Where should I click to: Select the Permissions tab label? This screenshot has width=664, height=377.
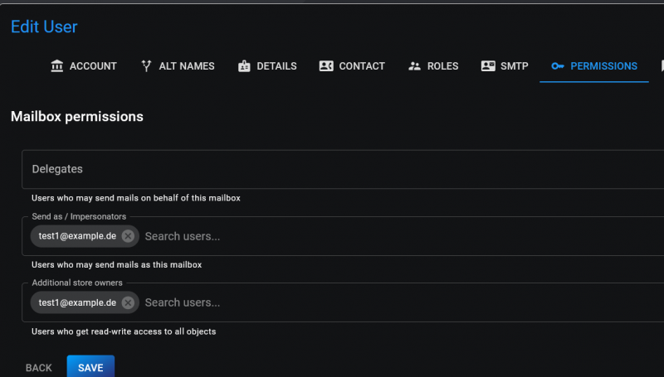coord(603,66)
